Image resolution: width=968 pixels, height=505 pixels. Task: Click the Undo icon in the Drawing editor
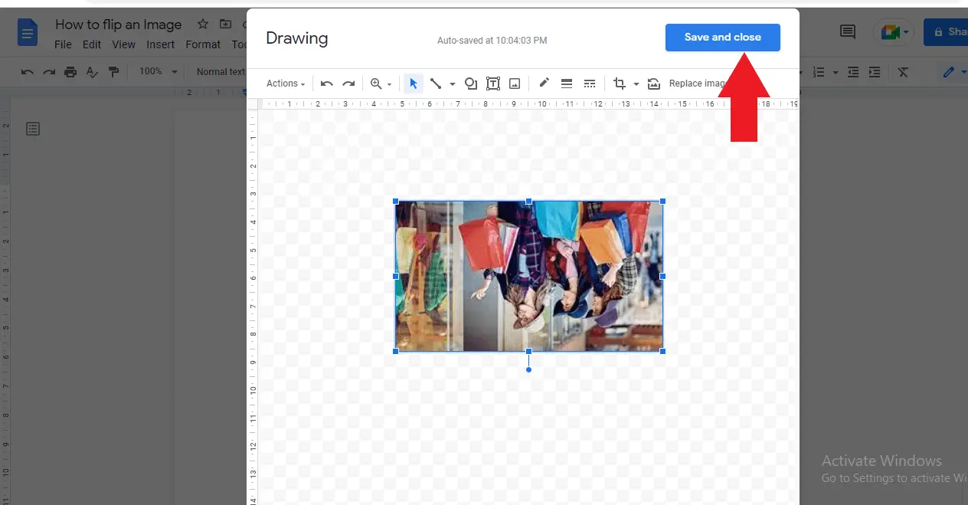(327, 83)
